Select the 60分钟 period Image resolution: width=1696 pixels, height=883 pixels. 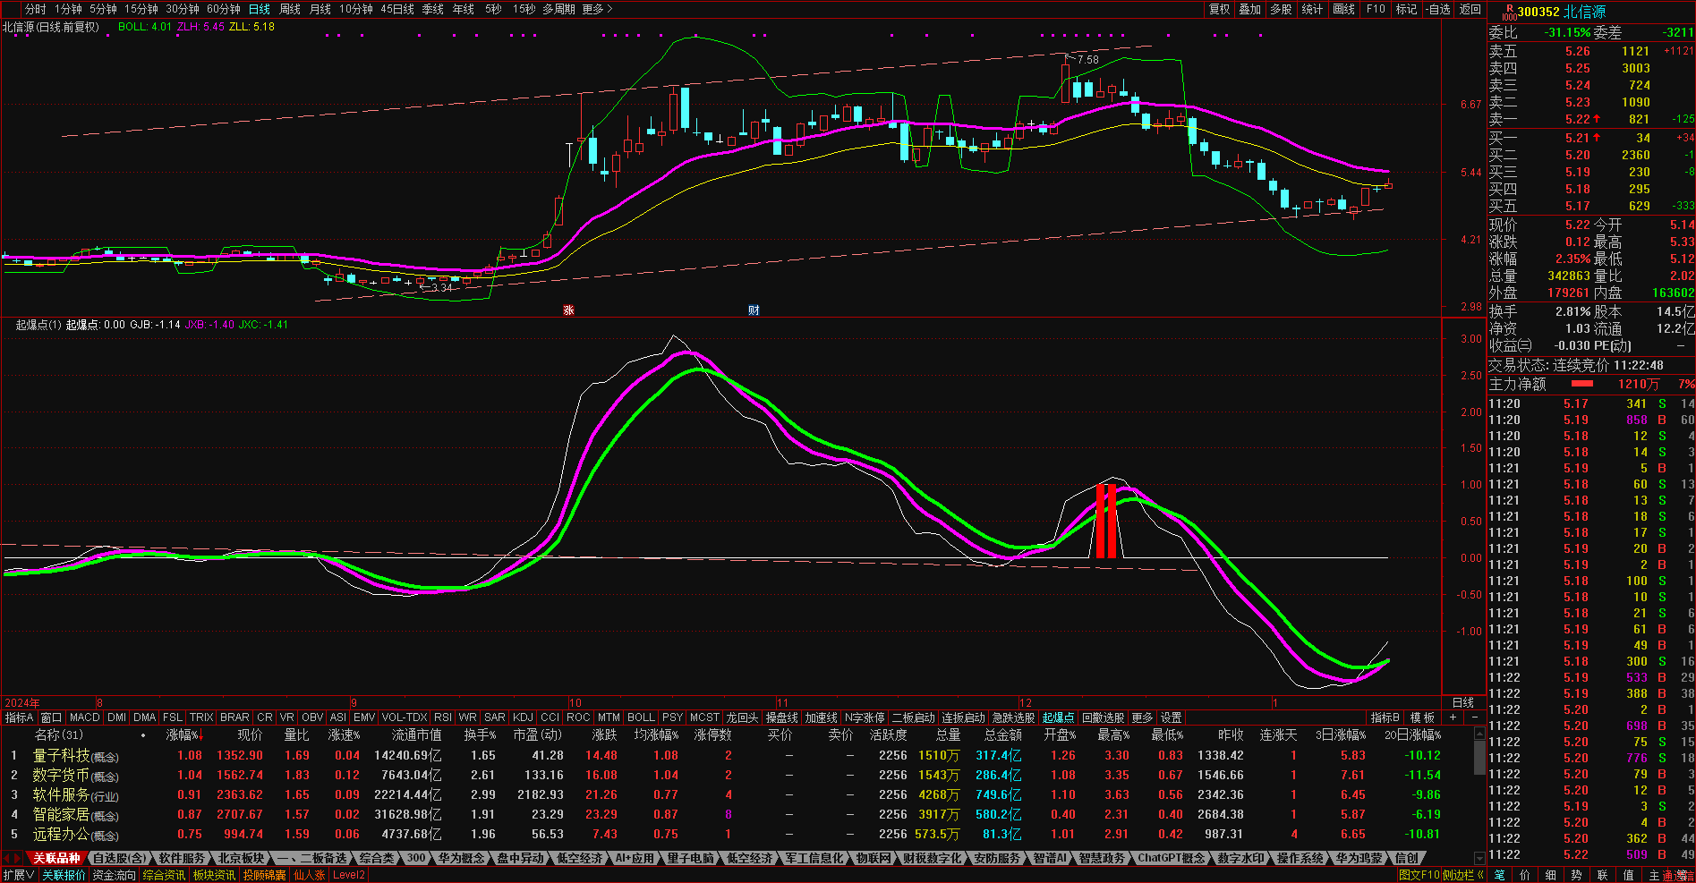click(x=224, y=9)
